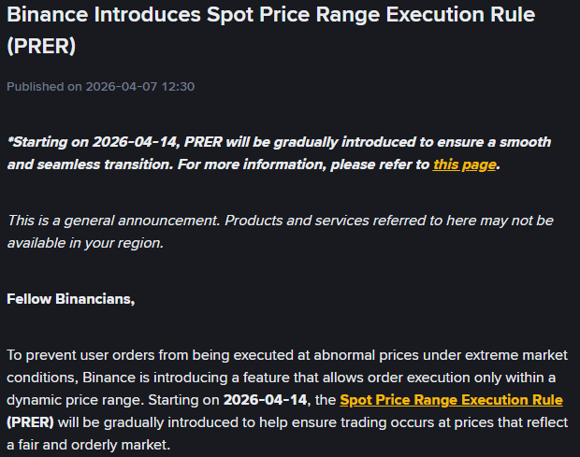Click the "Fellow Binancians," greeting
The width and height of the screenshot is (580, 457).
point(71,299)
